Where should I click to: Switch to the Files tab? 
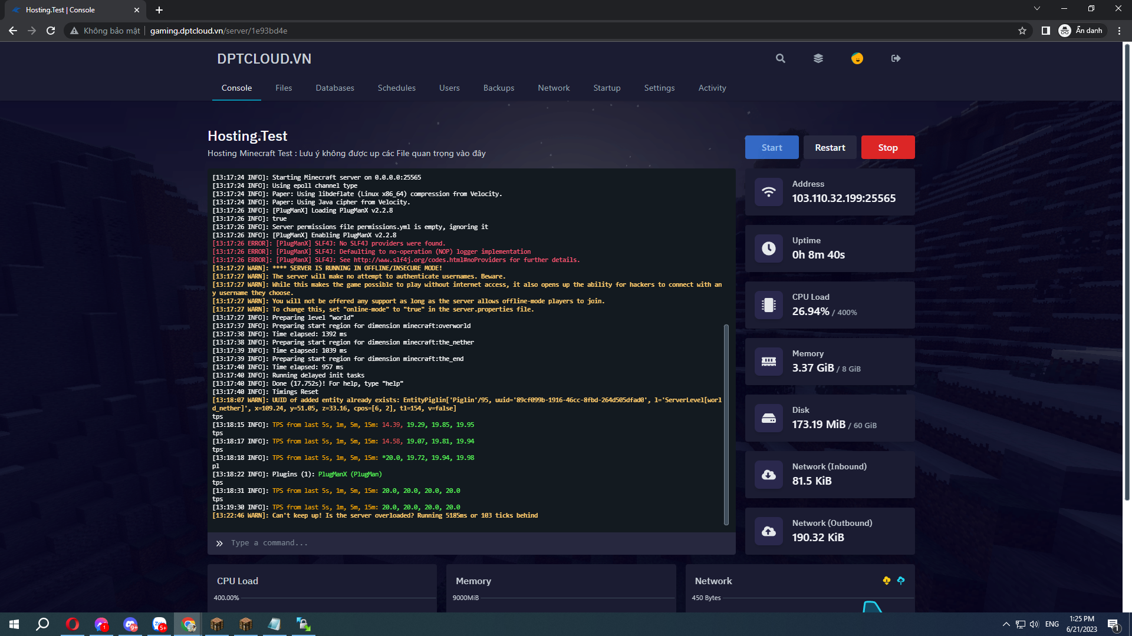(284, 88)
